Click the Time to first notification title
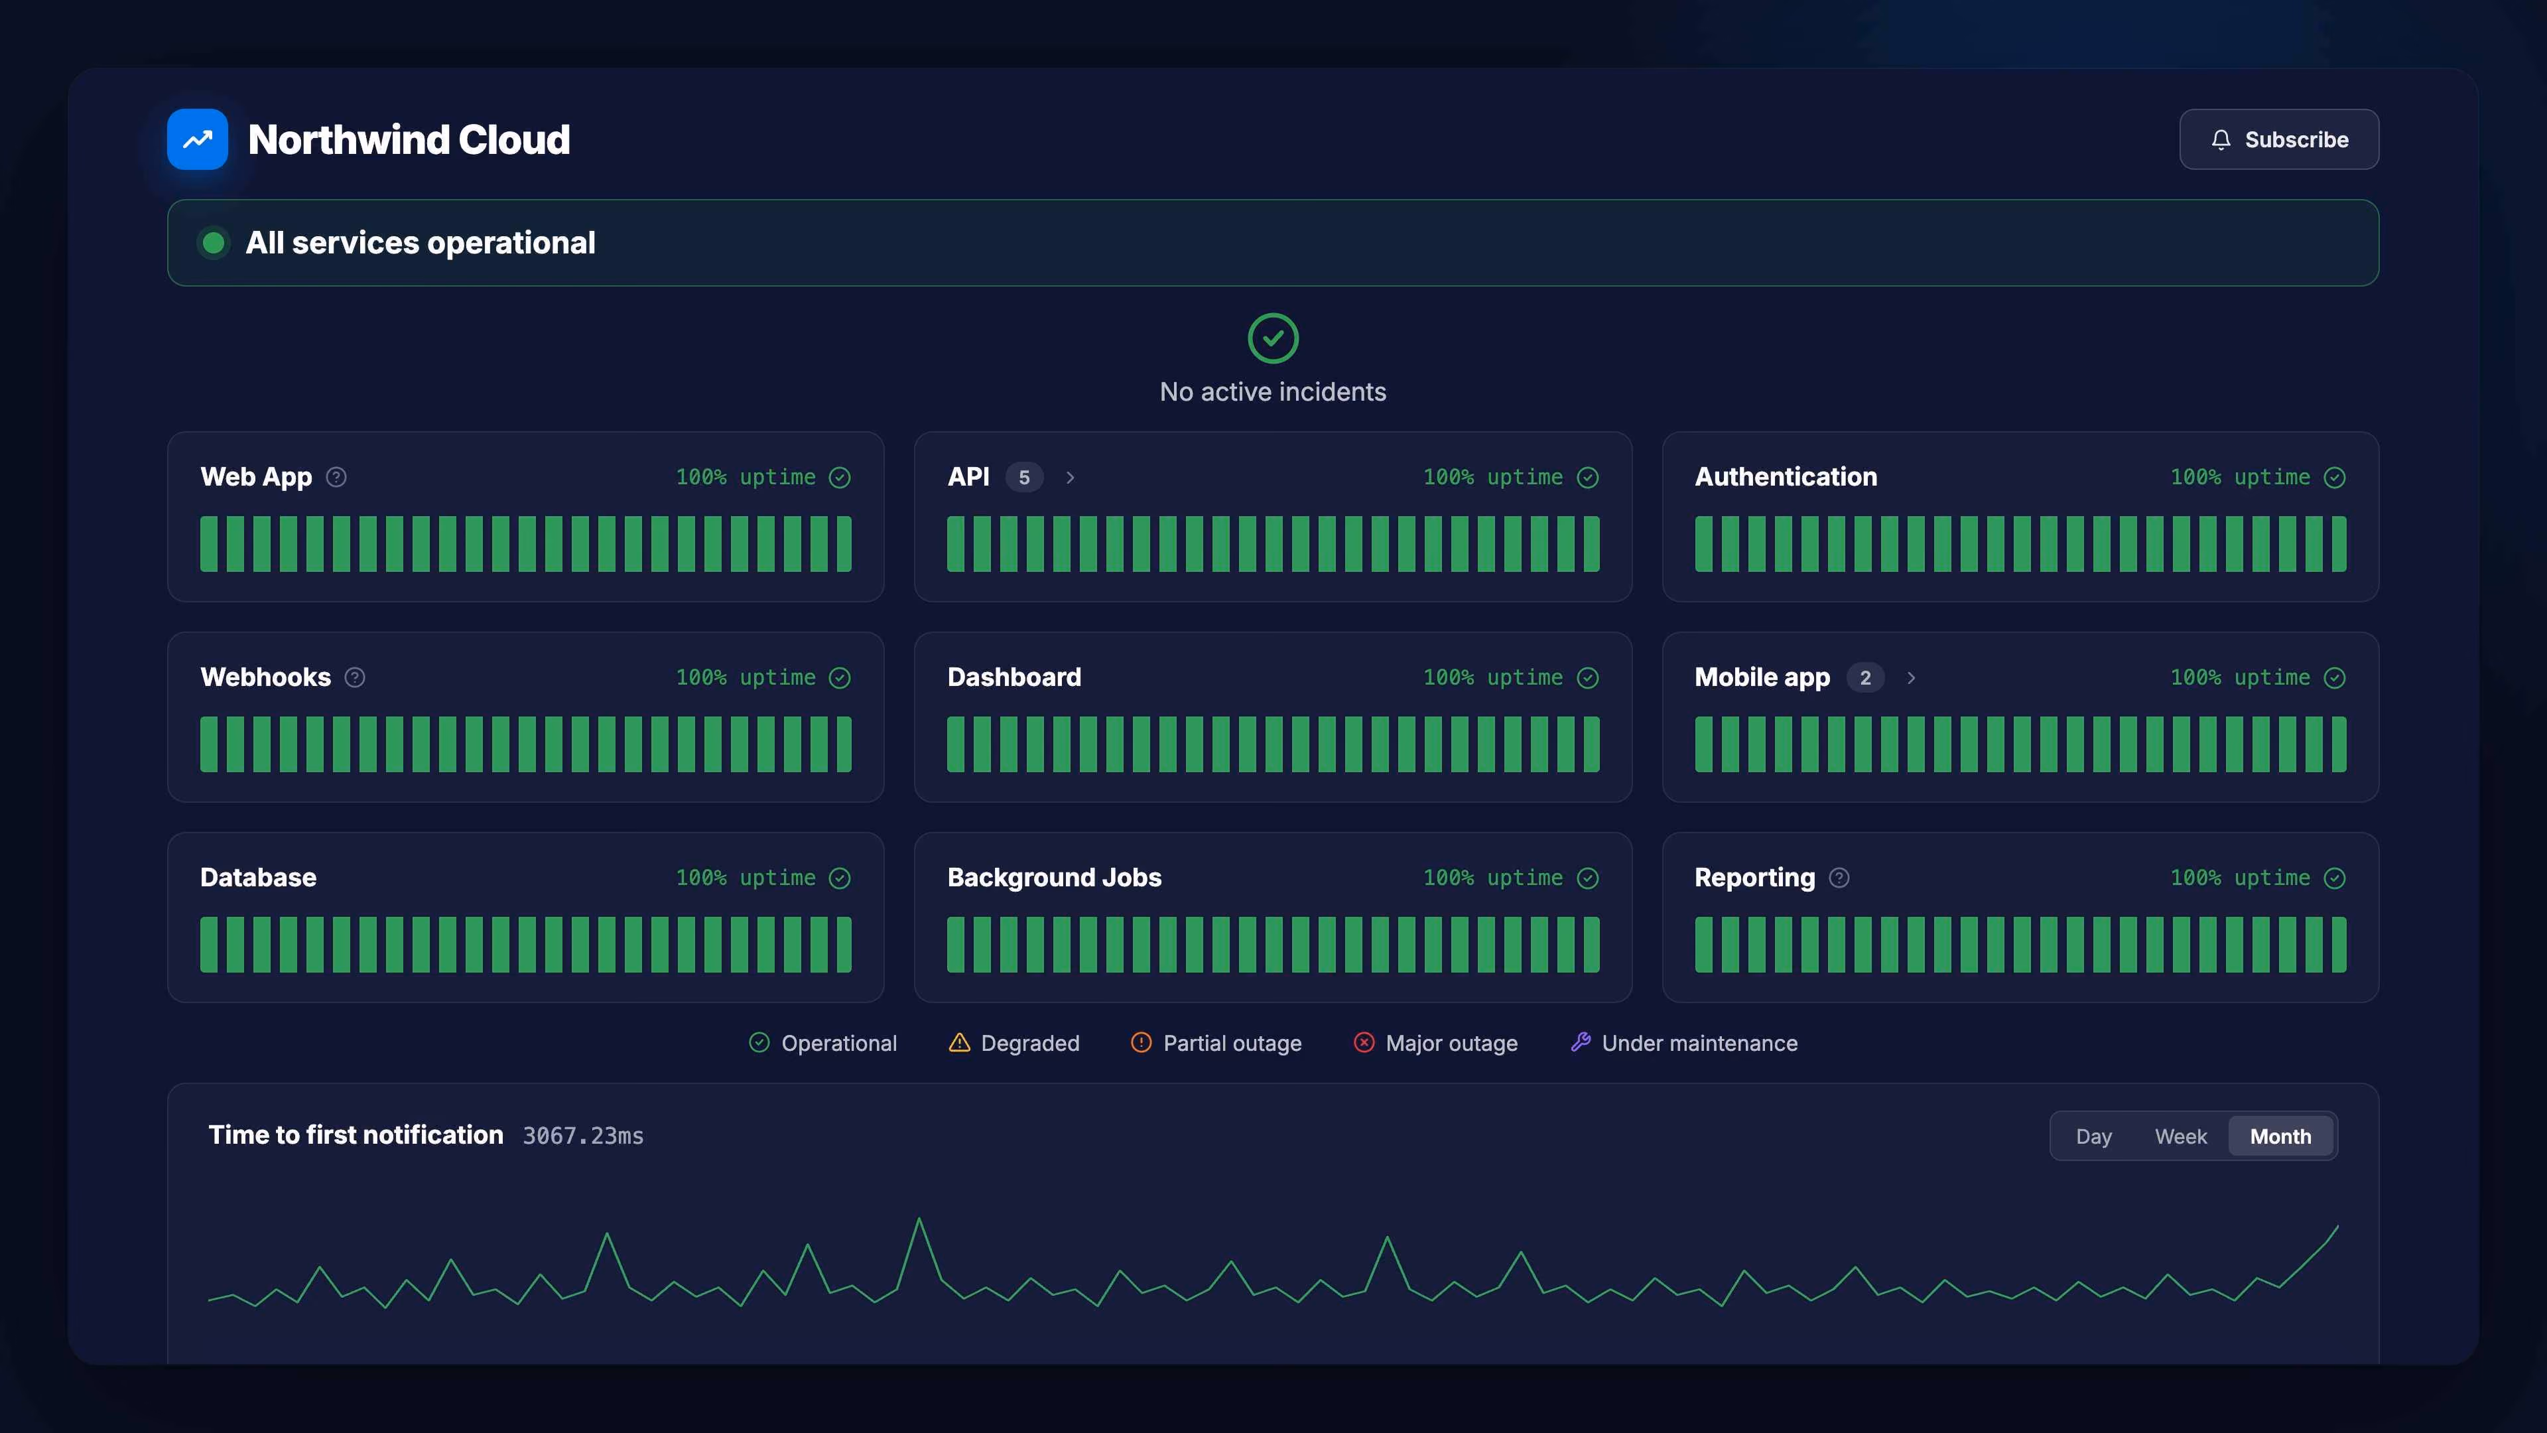 pos(356,1135)
